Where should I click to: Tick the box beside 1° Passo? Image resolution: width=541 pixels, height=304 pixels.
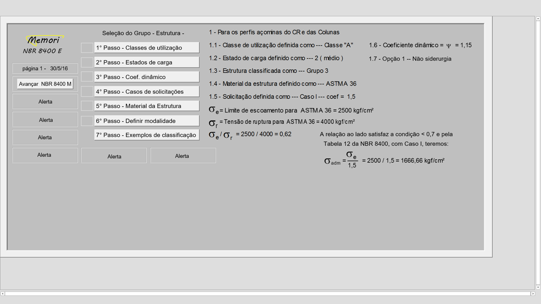tap(87, 47)
